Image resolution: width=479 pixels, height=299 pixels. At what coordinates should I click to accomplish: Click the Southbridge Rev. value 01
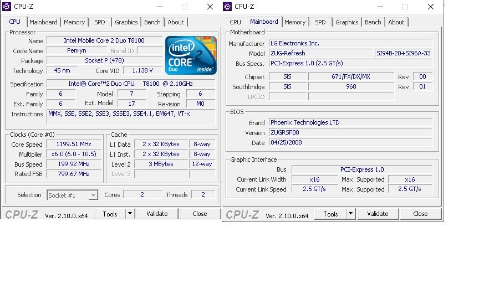click(422, 86)
